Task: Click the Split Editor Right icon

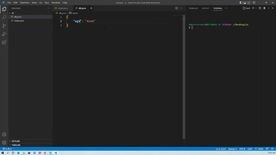Action: pos(176,8)
